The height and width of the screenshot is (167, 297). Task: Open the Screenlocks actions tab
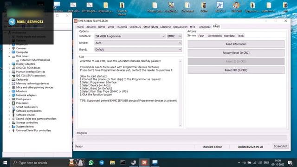[x=214, y=36]
